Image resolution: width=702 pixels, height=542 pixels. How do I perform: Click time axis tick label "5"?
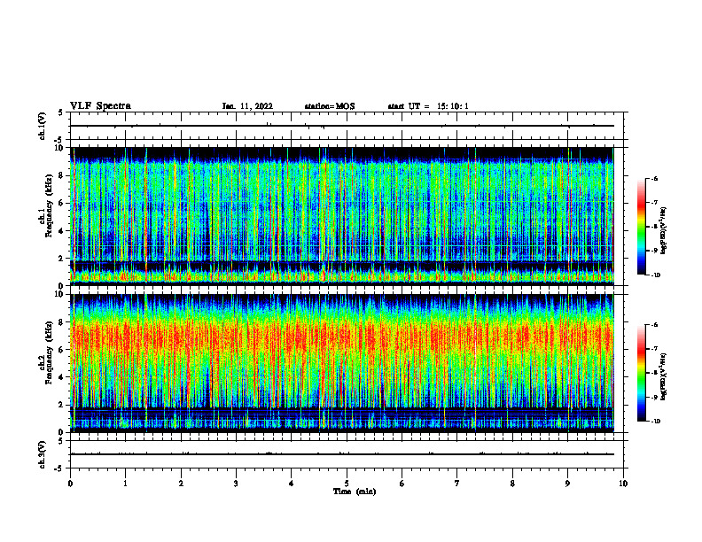pyautogui.click(x=347, y=484)
